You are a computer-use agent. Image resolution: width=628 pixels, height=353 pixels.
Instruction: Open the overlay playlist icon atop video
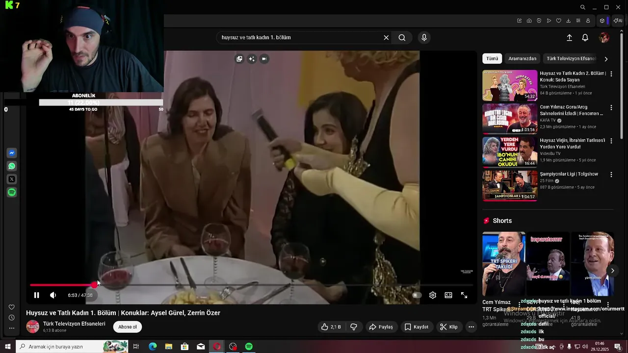pos(239,59)
